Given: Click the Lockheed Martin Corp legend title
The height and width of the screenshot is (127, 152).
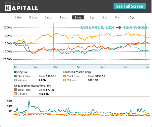Looking at the screenshot, I should point(77,72).
